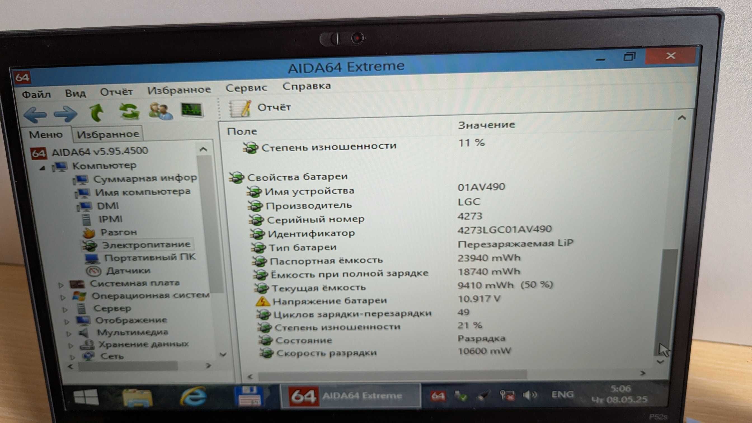This screenshot has width=752, height=423.
Task: Click the Разгон flame icon
Action: (89, 233)
